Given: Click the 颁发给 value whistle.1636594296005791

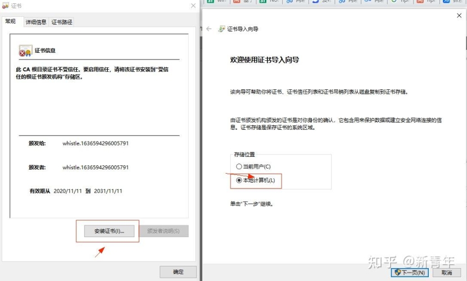Looking at the screenshot, I should (96, 143).
